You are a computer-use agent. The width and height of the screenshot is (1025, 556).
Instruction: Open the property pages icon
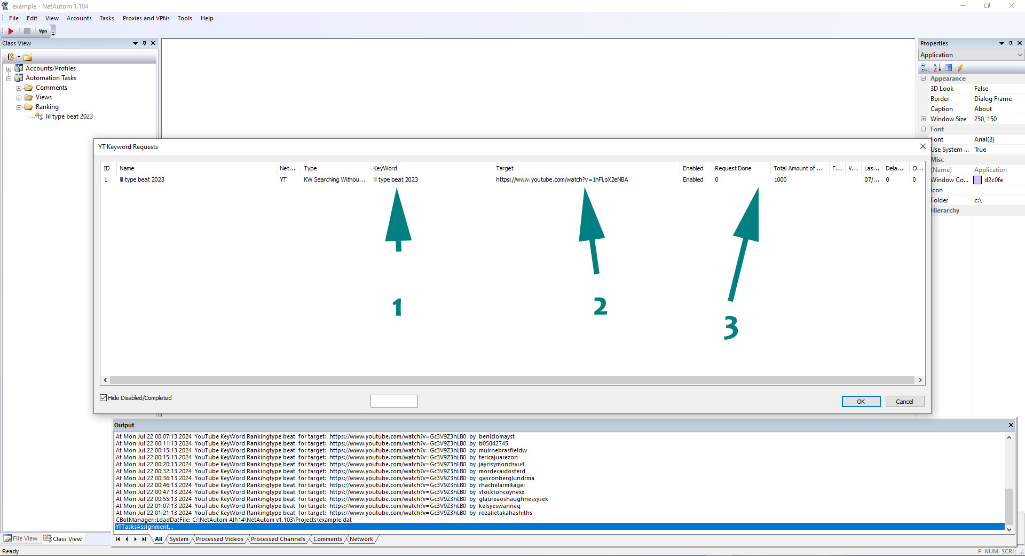[x=949, y=68]
